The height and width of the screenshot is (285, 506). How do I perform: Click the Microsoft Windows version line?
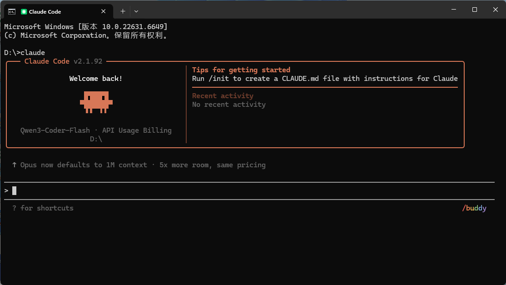point(86,26)
